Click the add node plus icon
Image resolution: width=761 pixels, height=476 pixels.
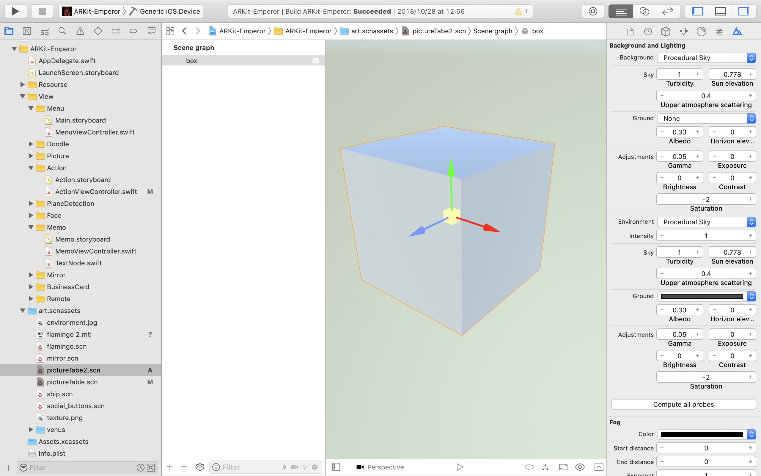pos(169,467)
